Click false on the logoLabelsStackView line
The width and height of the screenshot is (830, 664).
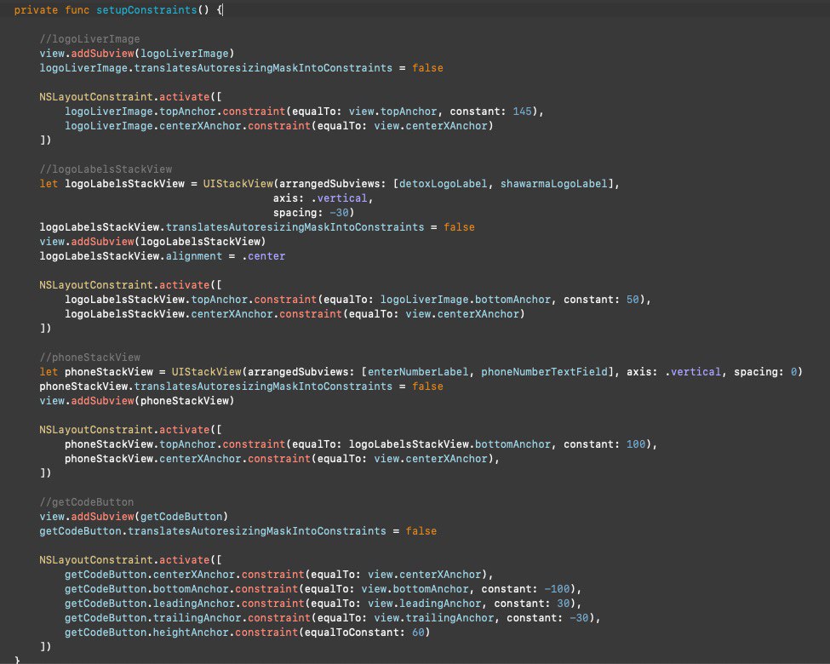459,226
